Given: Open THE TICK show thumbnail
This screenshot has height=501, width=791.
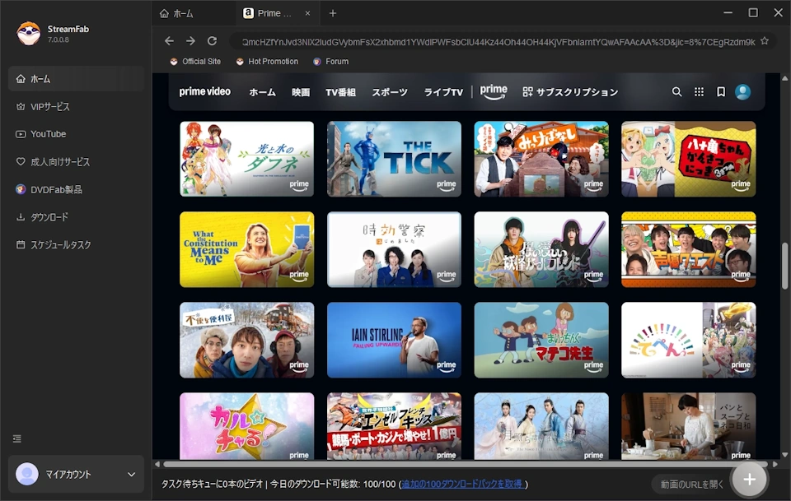Looking at the screenshot, I should [394, 158].
